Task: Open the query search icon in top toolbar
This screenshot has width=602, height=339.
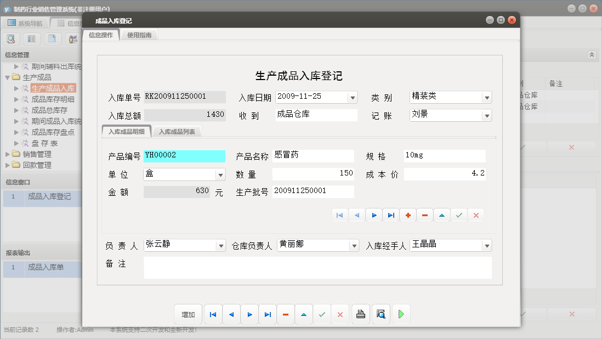Action: pos(11,39)
